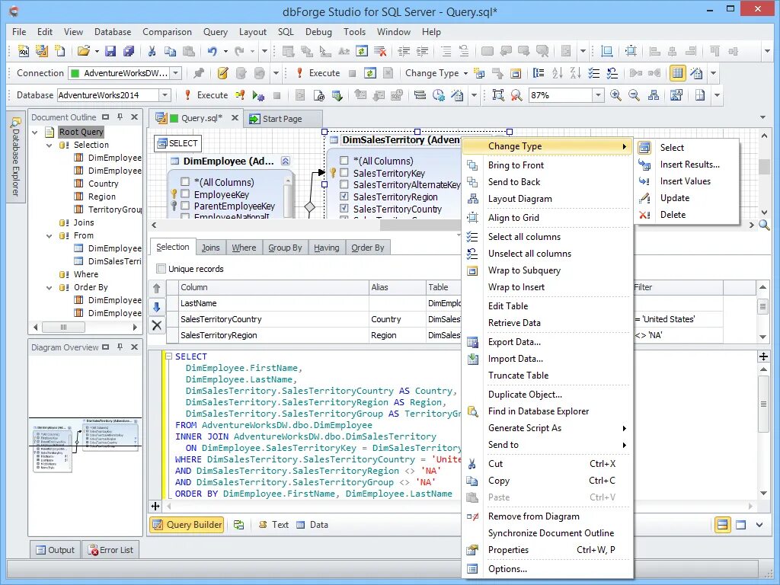Check *(All Columns) in DimEmployee
Viewport: 780px width, 585px height.
[185, 181]
